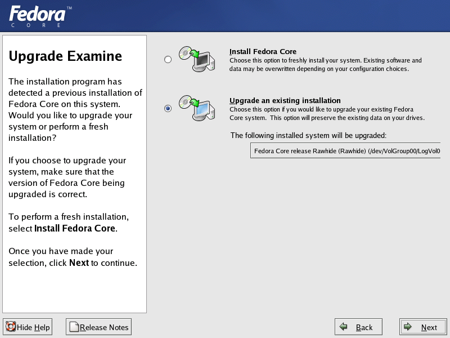Click the Fedora Core logo in header
450x338 pixels.
(x=40, y=16)
